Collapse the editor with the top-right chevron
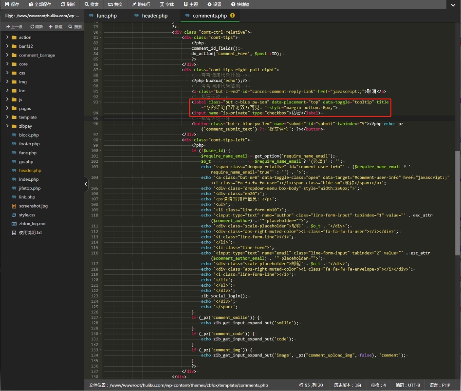 click(x=453, y=5)
